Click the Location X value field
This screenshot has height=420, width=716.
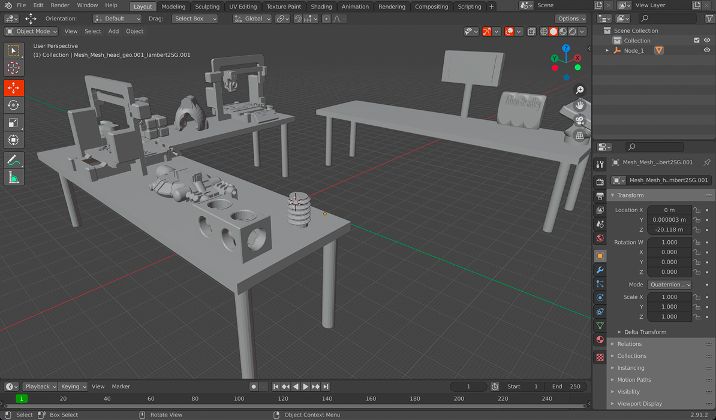669,210
